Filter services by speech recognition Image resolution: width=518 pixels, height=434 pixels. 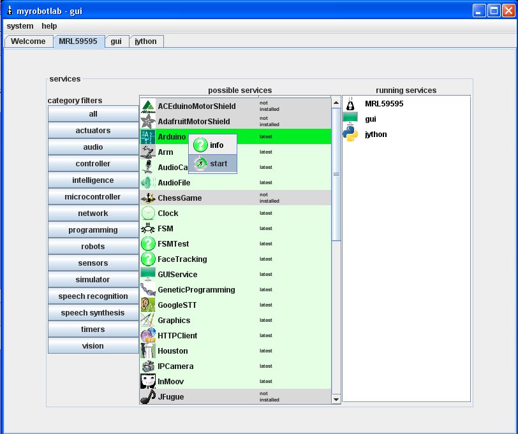pos(93,296)
